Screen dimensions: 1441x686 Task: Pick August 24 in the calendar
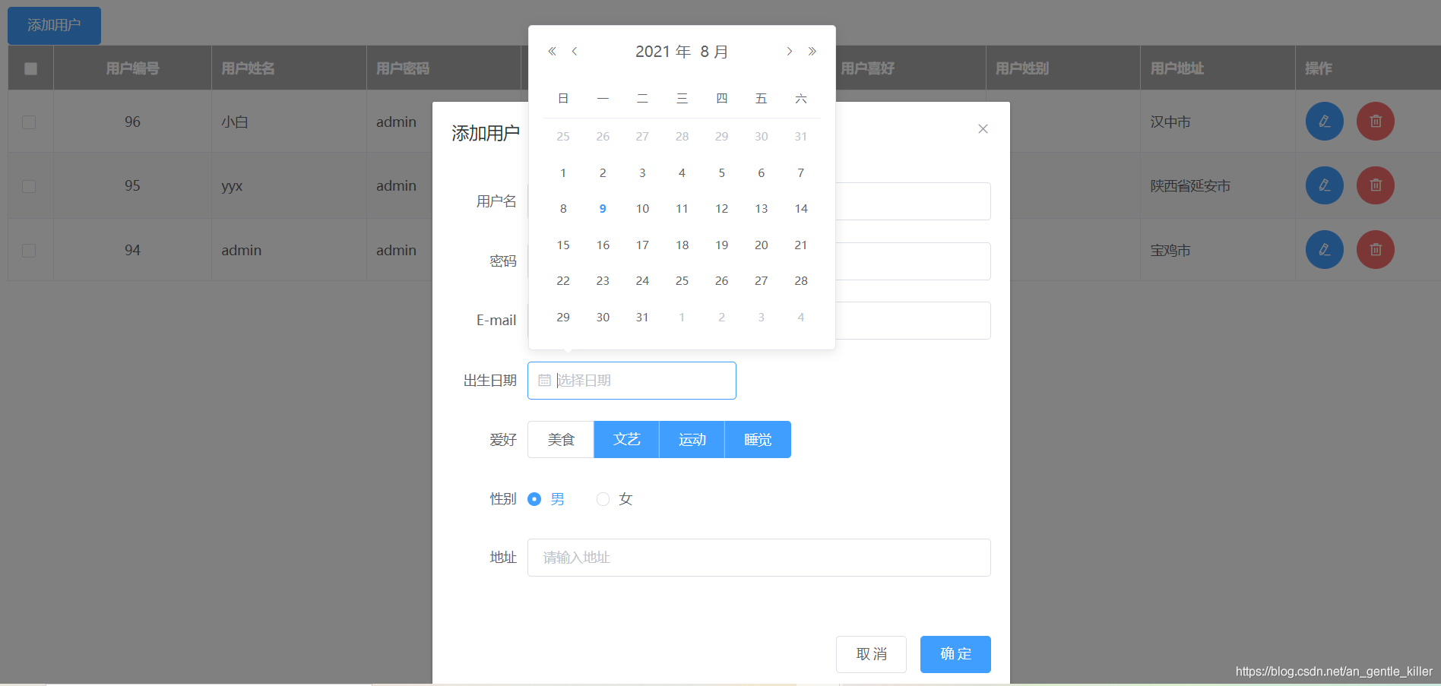coord(642,281)
